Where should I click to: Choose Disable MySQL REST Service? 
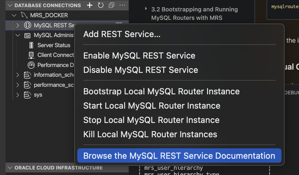(140, 70)
